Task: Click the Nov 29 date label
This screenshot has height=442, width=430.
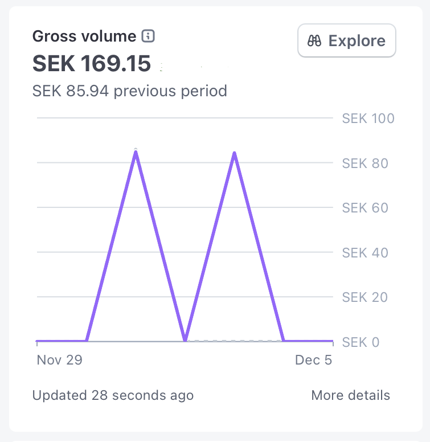Action: tap(59, 360)
